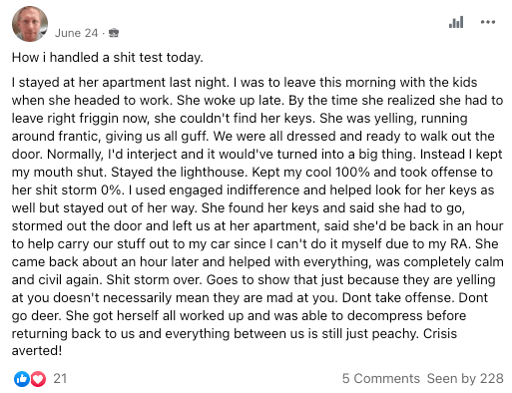Click the post's first headline sentence
The image size is (512, 393).
pos(107,58)
